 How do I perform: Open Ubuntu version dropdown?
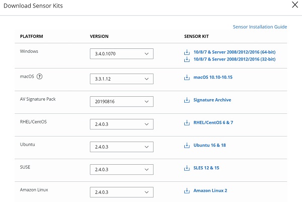[121, 147]
